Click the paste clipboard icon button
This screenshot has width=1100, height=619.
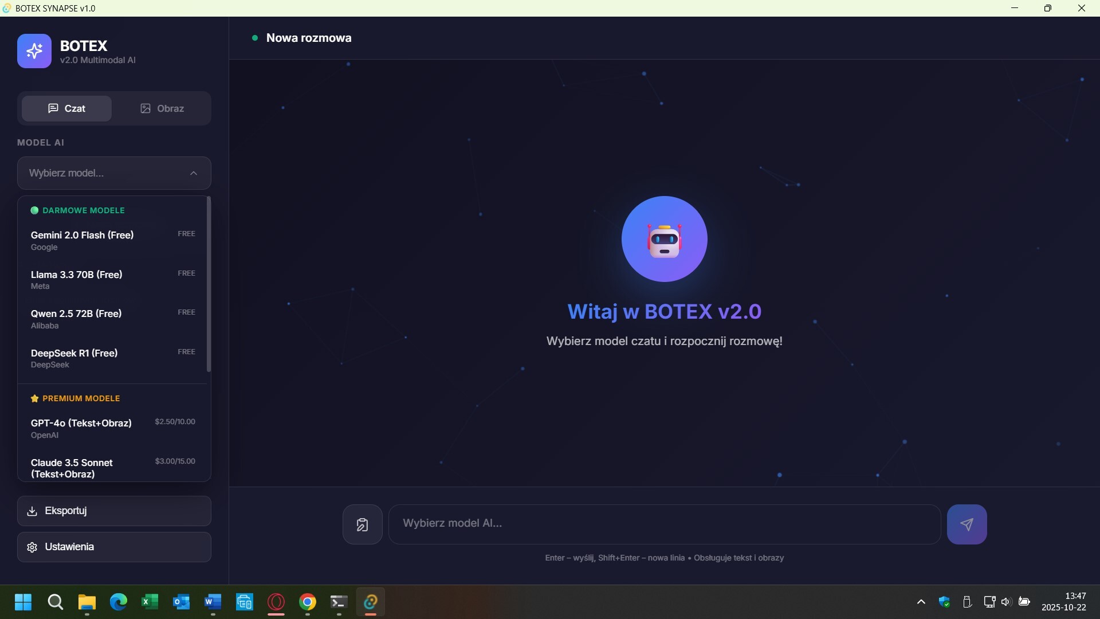pos(362,524)
